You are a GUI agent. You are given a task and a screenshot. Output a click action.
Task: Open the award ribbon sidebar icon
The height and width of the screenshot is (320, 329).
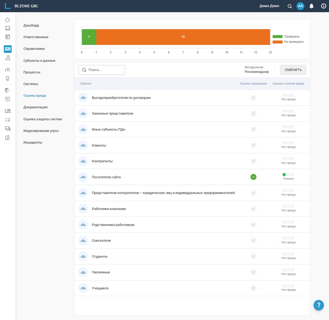tap(8, 79)
